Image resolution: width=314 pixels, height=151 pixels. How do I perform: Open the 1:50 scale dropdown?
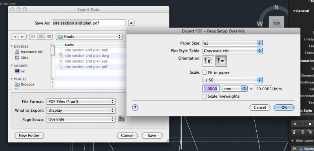coord(233,80)
